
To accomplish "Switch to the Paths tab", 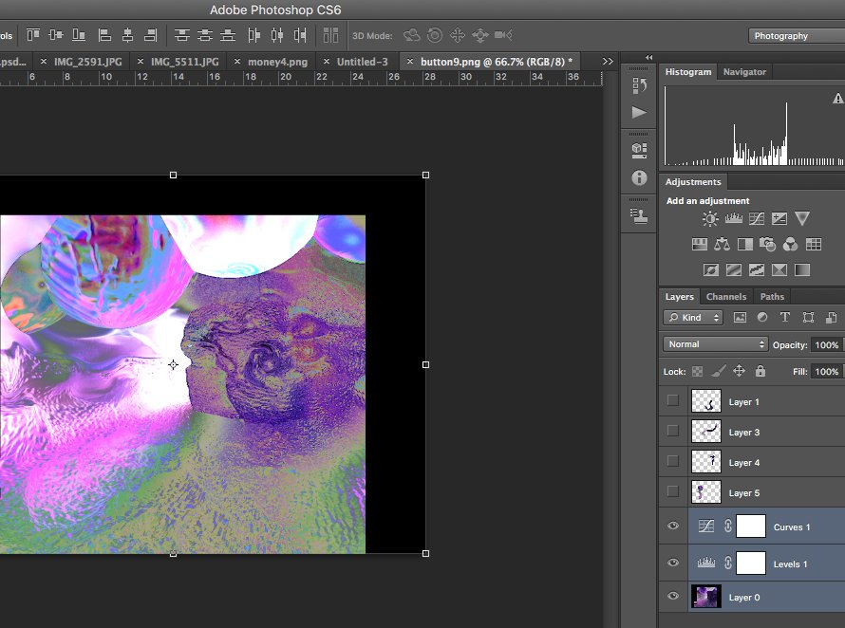I will tap(772, 297).
